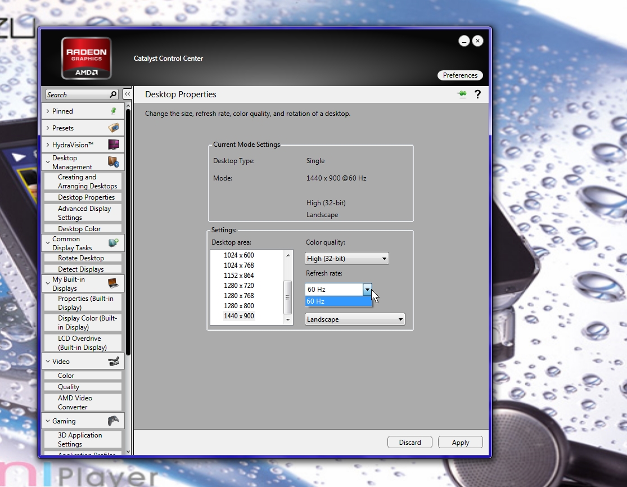Click the Gaming controller icon
This screenshot has height=487, width=627.
coord(114,421)
